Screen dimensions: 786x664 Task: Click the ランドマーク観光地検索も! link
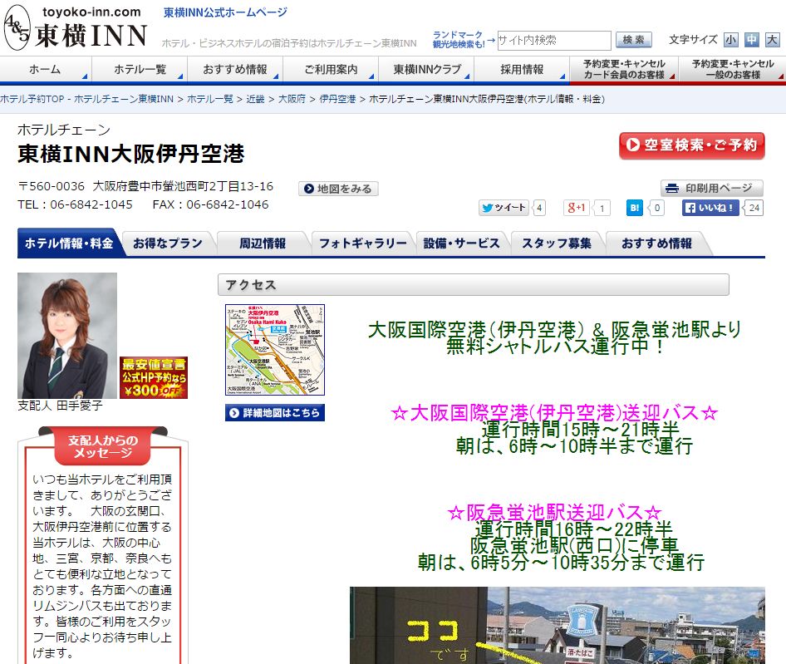coord(458,40)
